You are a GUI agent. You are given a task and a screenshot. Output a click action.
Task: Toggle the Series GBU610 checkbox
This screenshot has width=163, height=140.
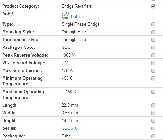tap(153, 128)
